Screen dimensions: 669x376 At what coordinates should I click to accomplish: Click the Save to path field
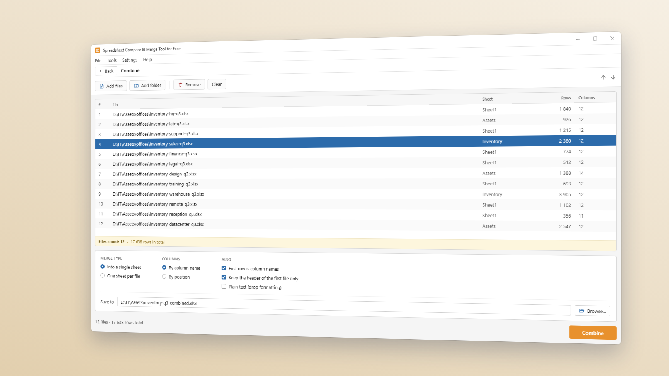pyautogui.click(x=344, y=306)
